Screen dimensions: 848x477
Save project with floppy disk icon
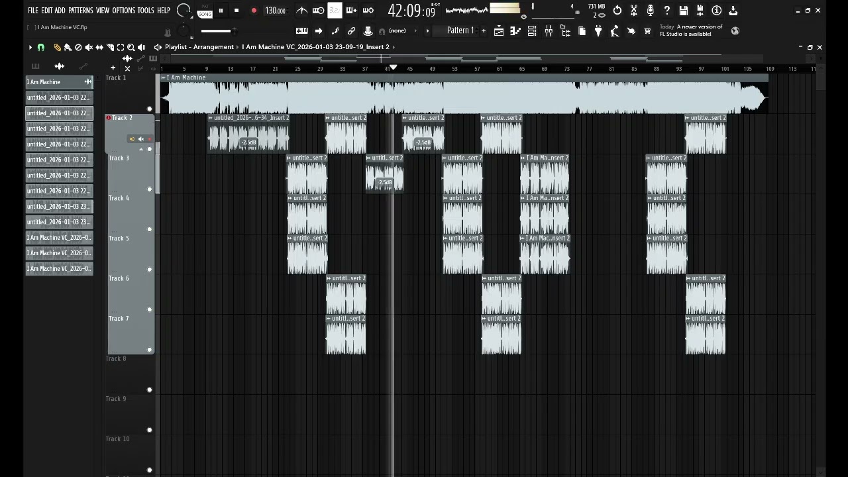click(684, 11)
